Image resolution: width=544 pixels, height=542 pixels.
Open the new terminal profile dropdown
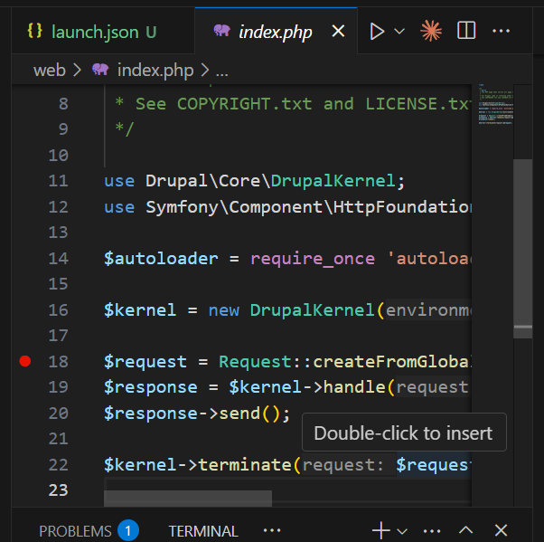402,531
